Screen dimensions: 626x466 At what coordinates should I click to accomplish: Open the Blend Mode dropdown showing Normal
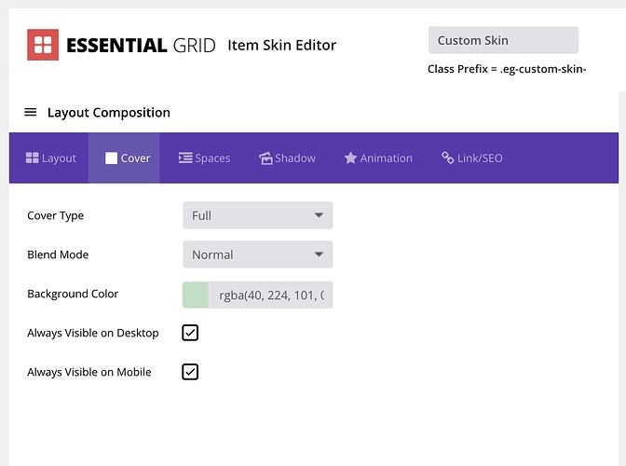[x=257, y=254]
